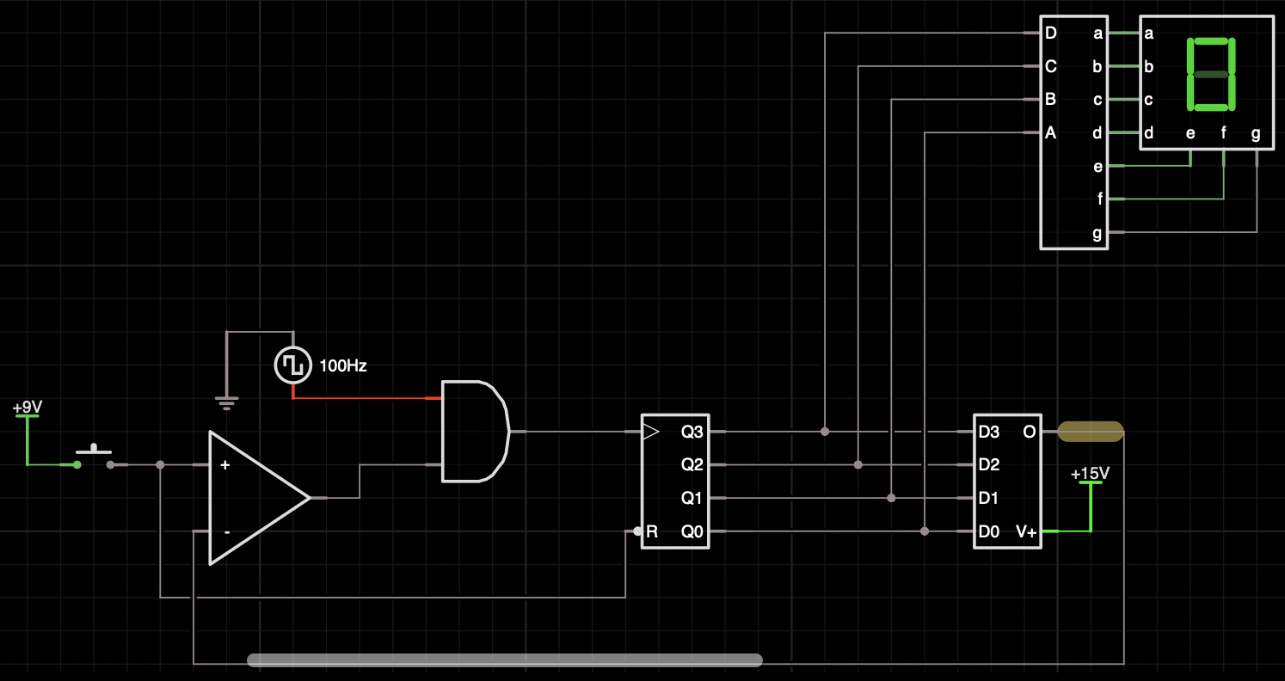Select the op-amp comparator triangle
Viewport: 1285px width, 681px height.
tap(259, 498)
